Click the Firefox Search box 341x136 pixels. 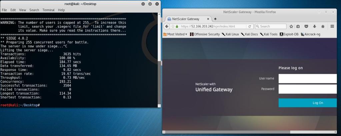271,26
